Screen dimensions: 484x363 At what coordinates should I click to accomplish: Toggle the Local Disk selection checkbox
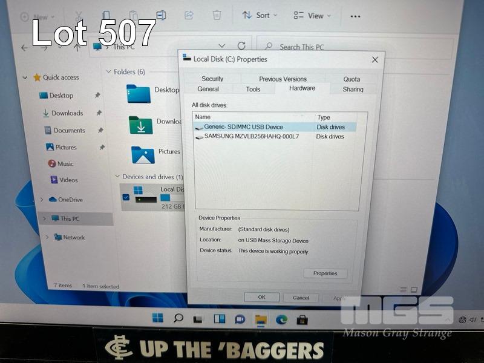click(x=126, y=197)
